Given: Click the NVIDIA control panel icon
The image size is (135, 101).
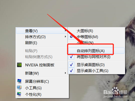Looking at the screenshot, I should (19, 65).
